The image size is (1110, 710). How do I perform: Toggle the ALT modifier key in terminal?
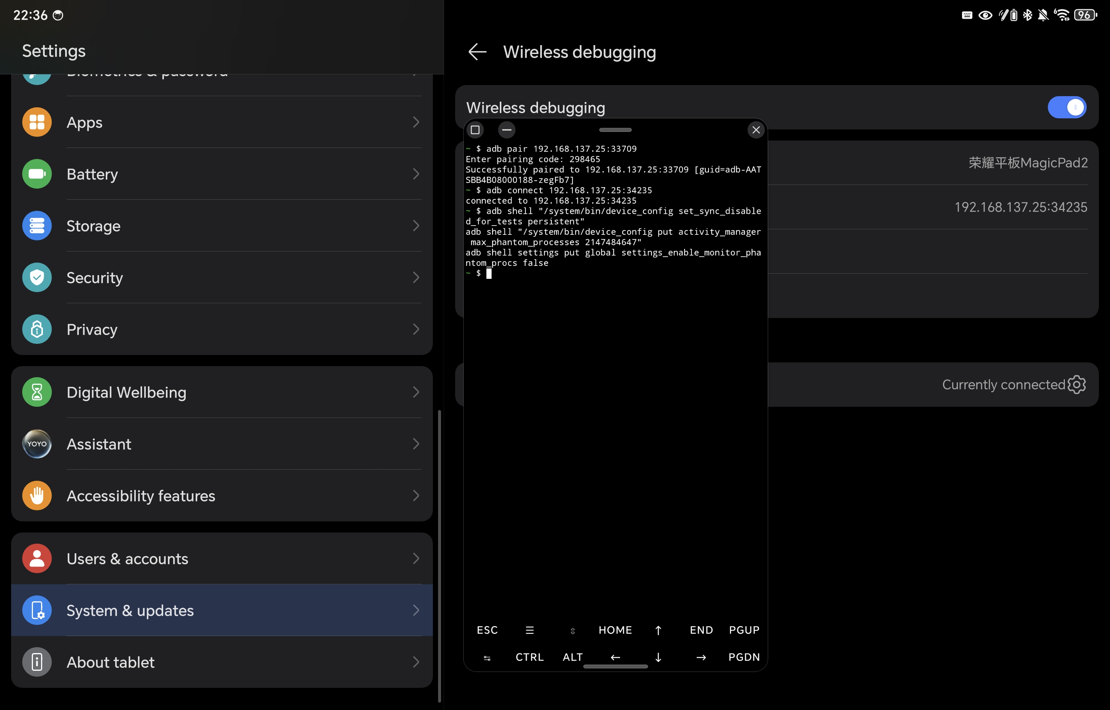click(x=572, y=657)
